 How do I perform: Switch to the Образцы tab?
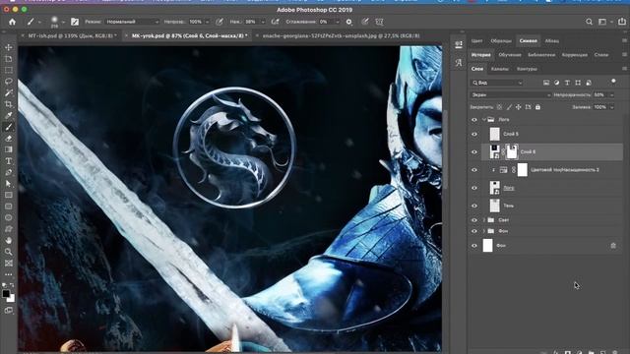pos(501,41)
